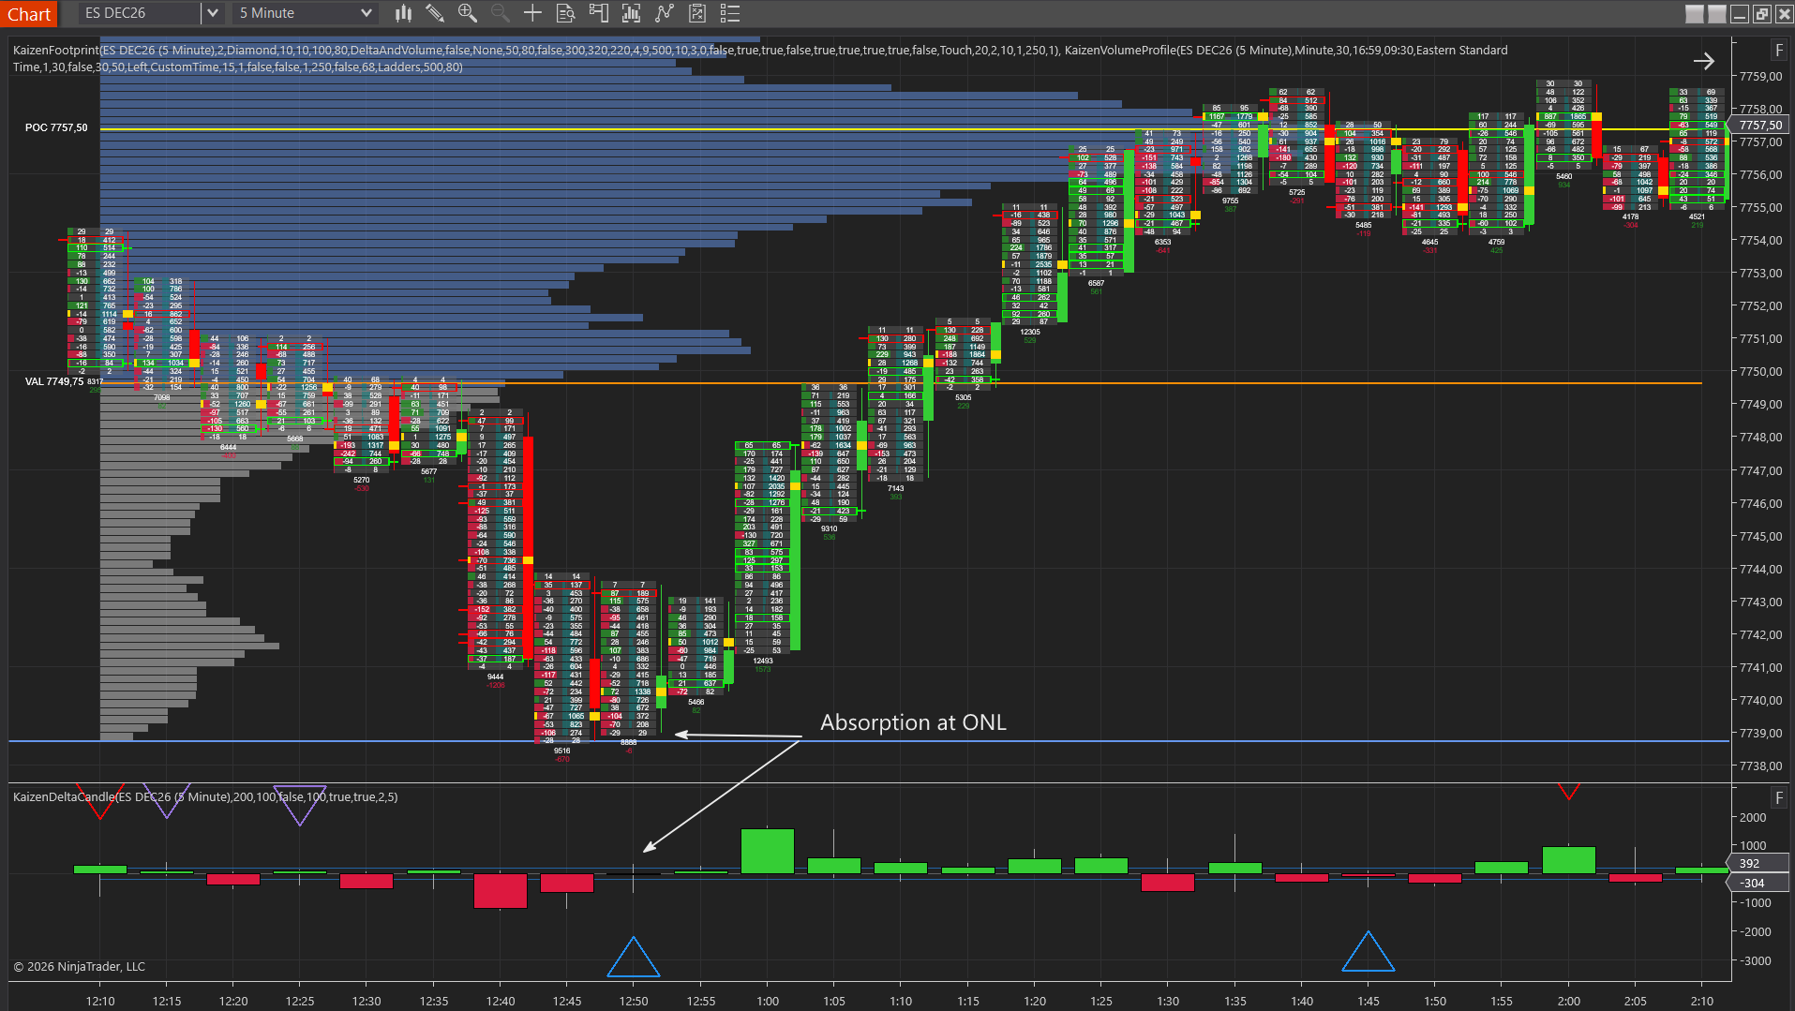This screenshot has width=1795, height=1011.
Task: Select the Chart tab
Action: click(29, 13)
